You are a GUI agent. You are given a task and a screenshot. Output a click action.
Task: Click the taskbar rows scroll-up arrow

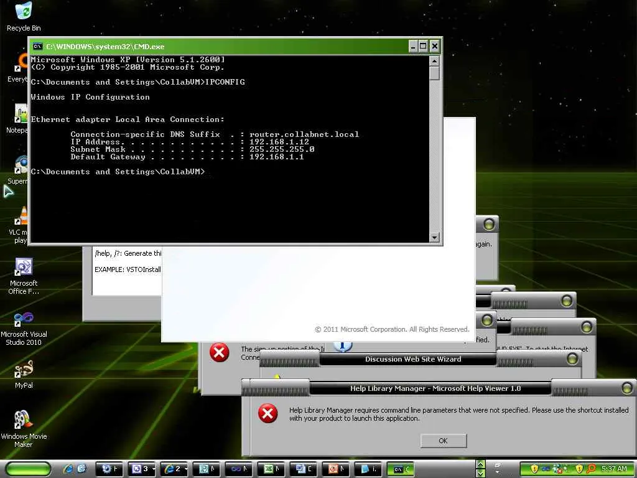pos(481,464)
